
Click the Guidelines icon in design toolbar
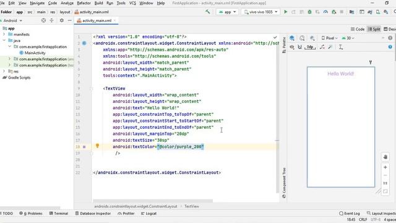pyautogui.click(x=341, y=47)
